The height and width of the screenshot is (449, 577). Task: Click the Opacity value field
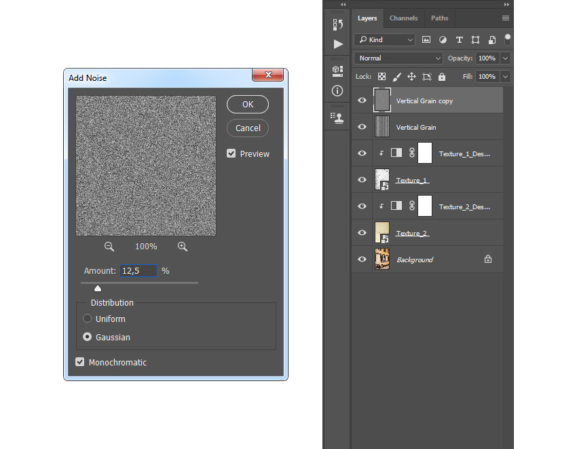(487, 58)
